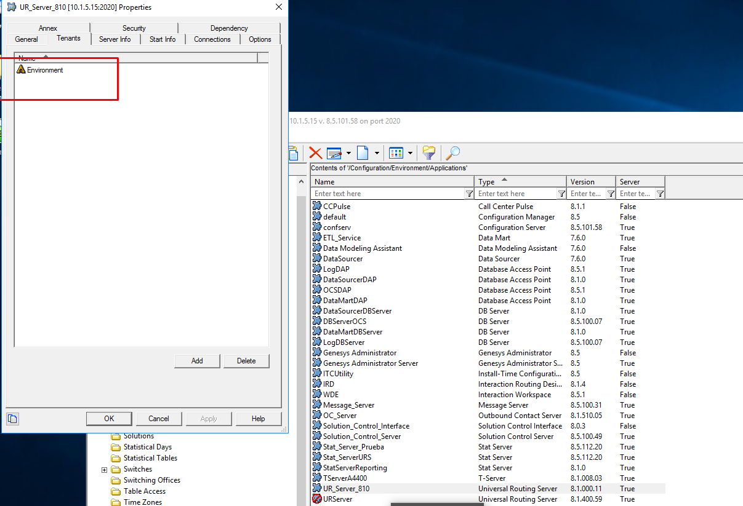Click the disabled icon next to URServer

(x=317, y=499)
